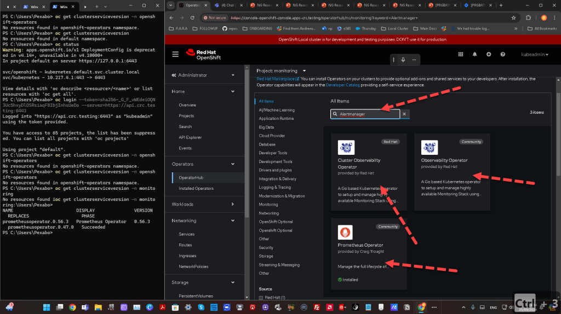Open the browser extensions puzzle icon

[x=529, y=18]
